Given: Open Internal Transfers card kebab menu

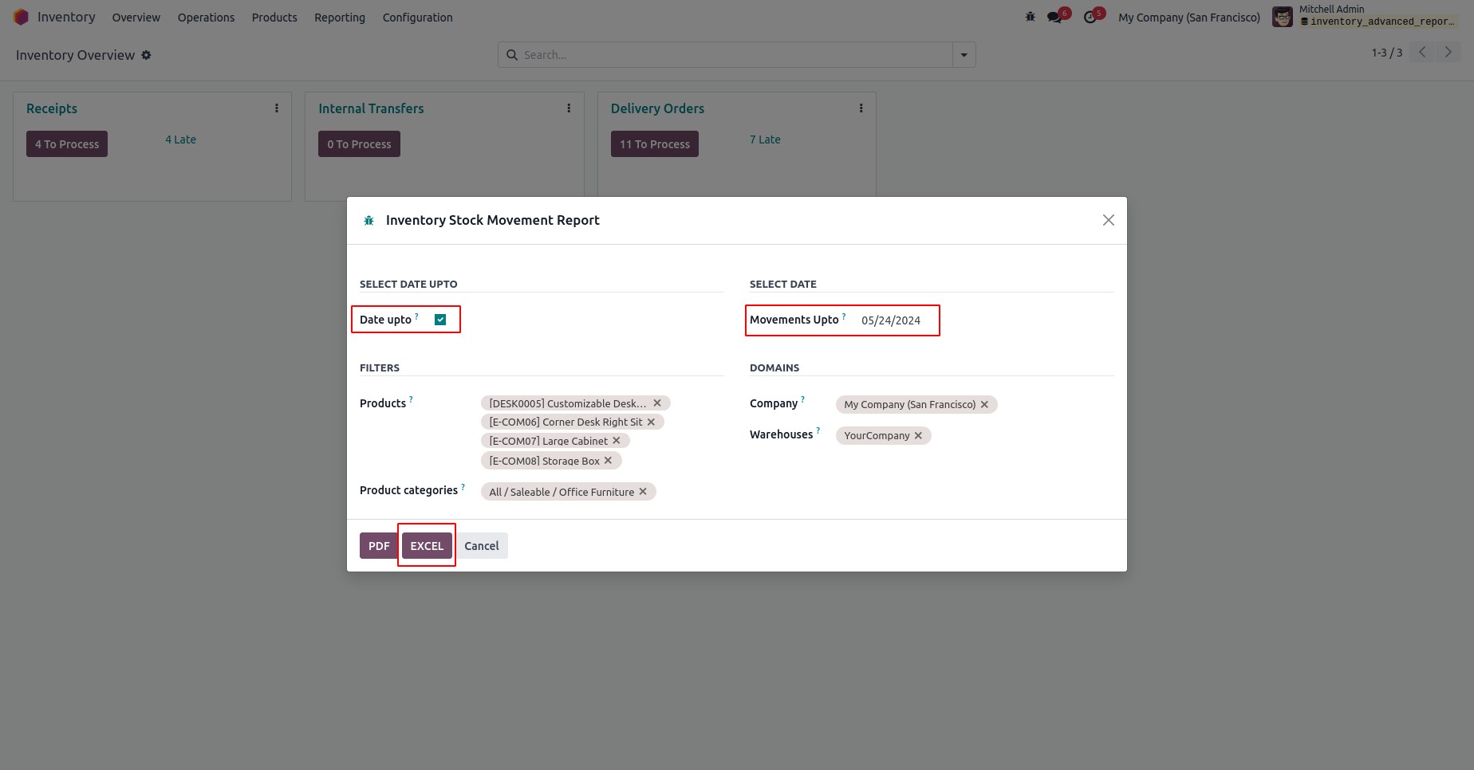Looking at the screenshot, I should pos(569,108).
